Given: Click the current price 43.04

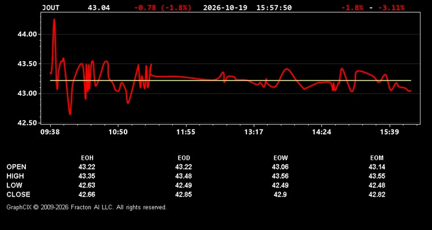Looking at the screenshot, I should click(x=99, y=7).
